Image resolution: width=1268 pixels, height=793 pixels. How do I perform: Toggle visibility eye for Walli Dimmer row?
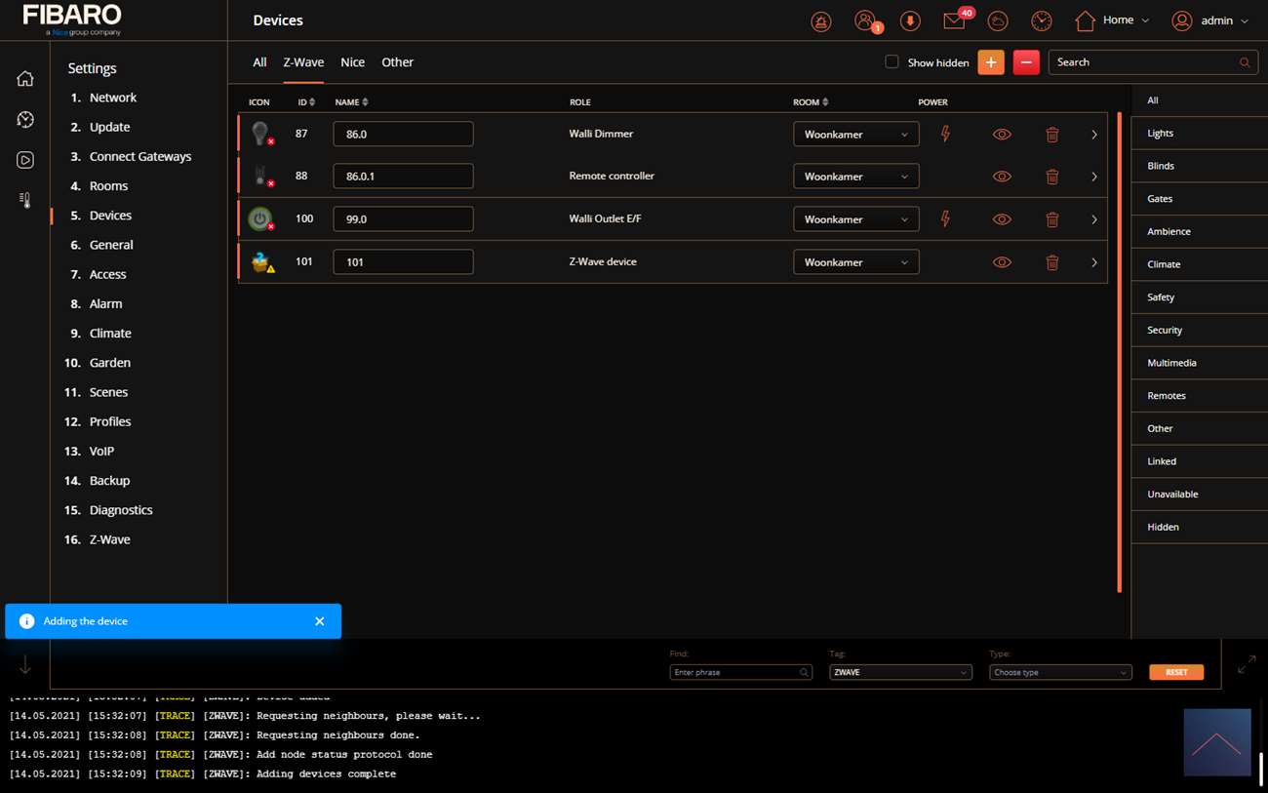pos(1002,135)
